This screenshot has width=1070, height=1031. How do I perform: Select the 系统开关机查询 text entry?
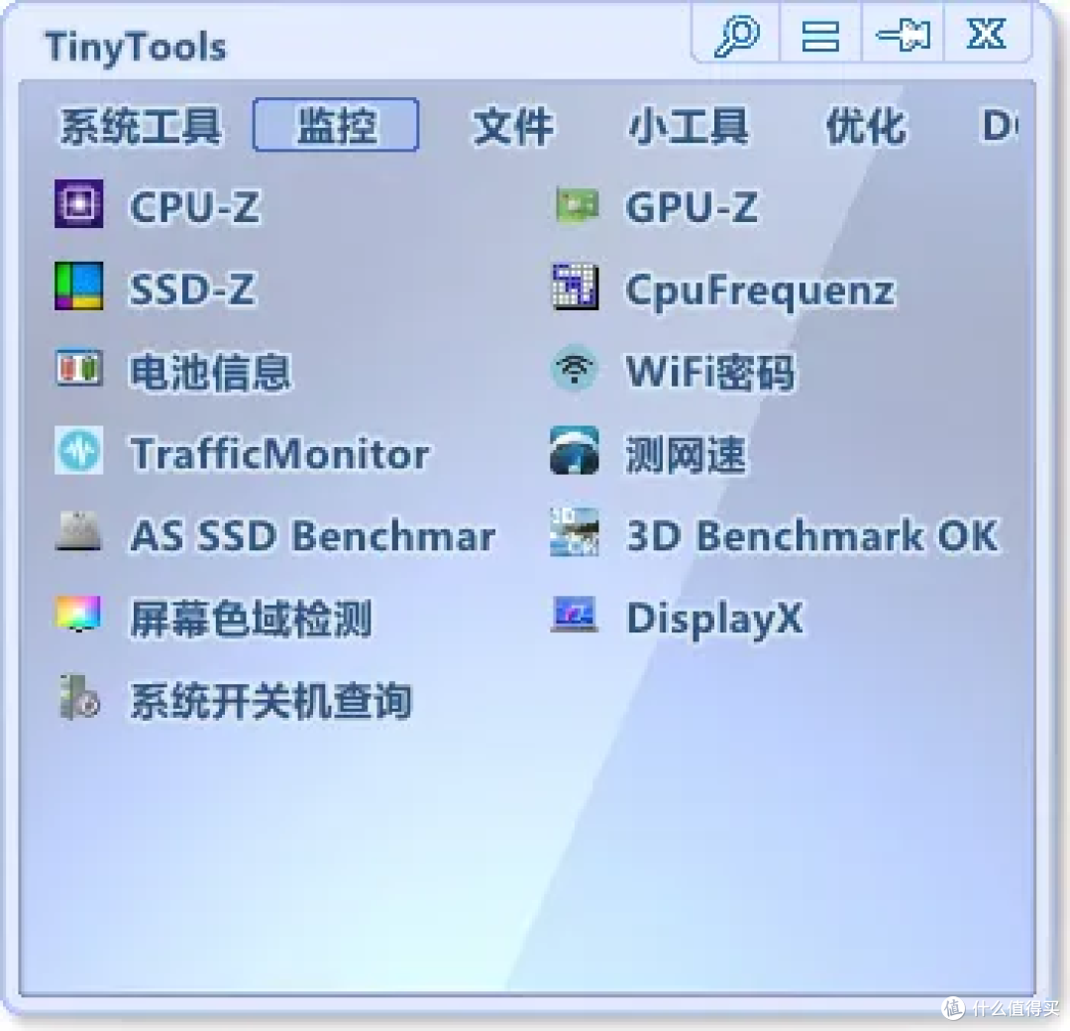[x=270, y=701]
